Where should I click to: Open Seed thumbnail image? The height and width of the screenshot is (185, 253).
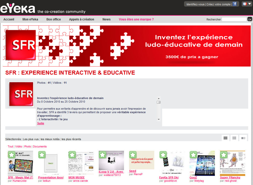click(142, 160)
